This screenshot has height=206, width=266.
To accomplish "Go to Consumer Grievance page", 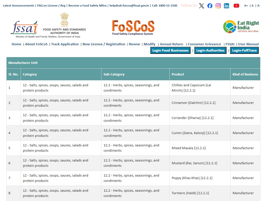I will (x=204, y=44).
